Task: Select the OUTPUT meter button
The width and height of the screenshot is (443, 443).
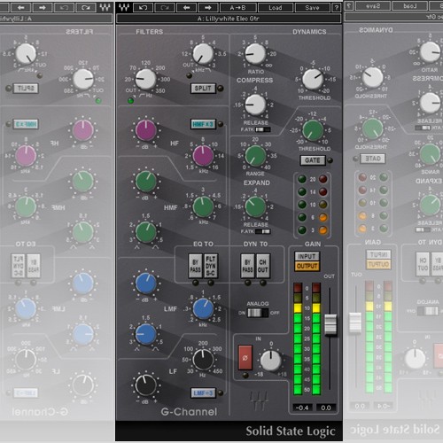Action: pos(307,266)
